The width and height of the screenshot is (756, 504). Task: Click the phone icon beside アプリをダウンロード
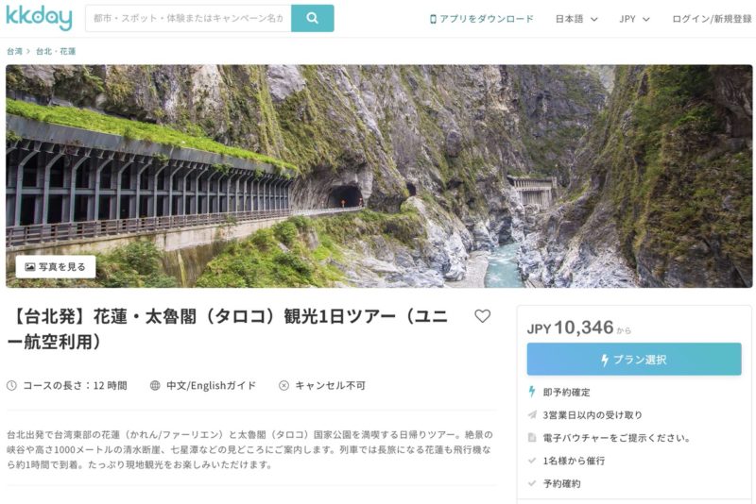click(433, 19)
